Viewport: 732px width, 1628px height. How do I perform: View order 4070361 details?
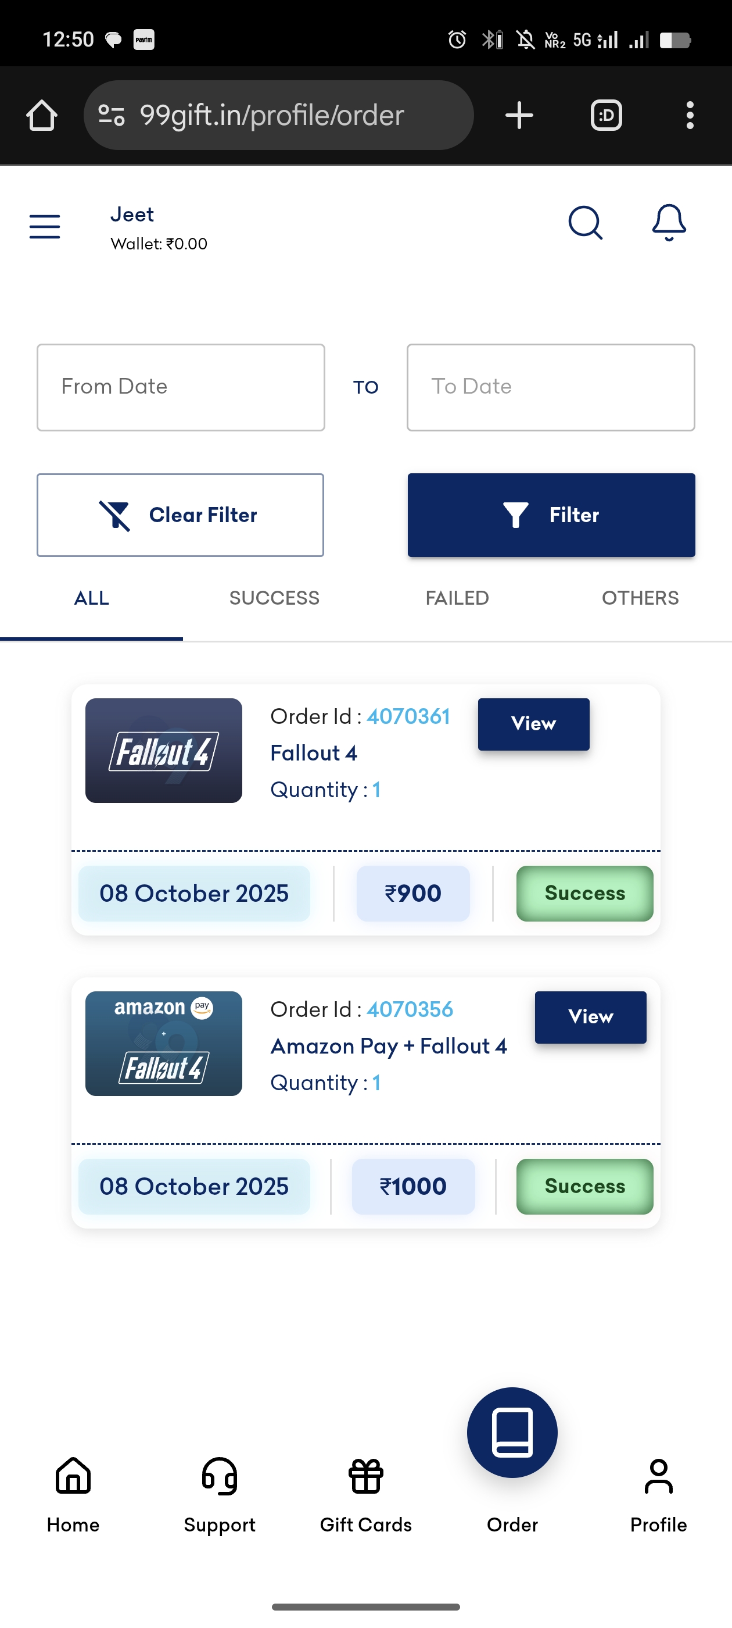pos(533,724)
